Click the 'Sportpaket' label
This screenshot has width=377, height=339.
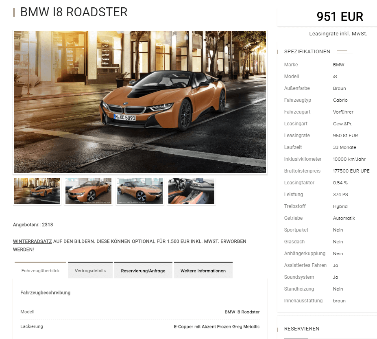296,230
